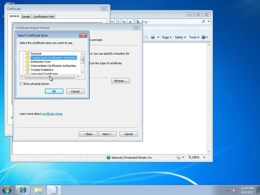Click the Print icon in IE toolbar
The image size is (260, 195).
[x=153, y=37]
